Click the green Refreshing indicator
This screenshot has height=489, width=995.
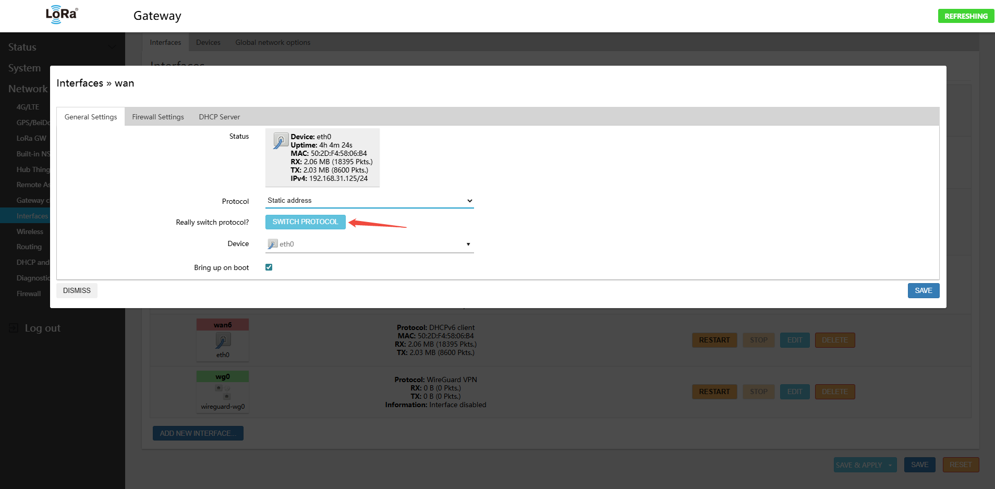point(965,16)
